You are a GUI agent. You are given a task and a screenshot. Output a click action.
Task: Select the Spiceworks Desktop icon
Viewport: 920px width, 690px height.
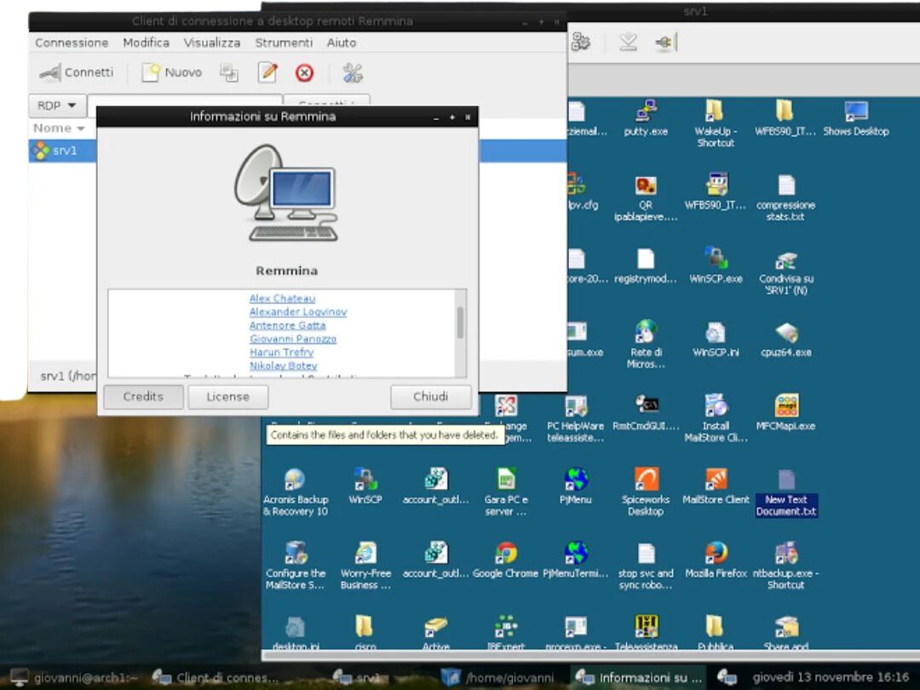pyautogui.click(x=646, y=492)
